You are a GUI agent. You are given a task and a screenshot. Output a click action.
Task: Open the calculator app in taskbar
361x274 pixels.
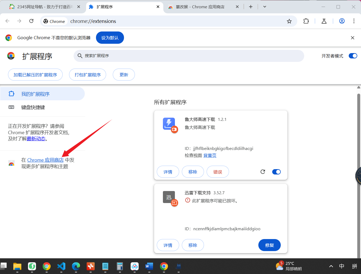(x=120, y=266)
